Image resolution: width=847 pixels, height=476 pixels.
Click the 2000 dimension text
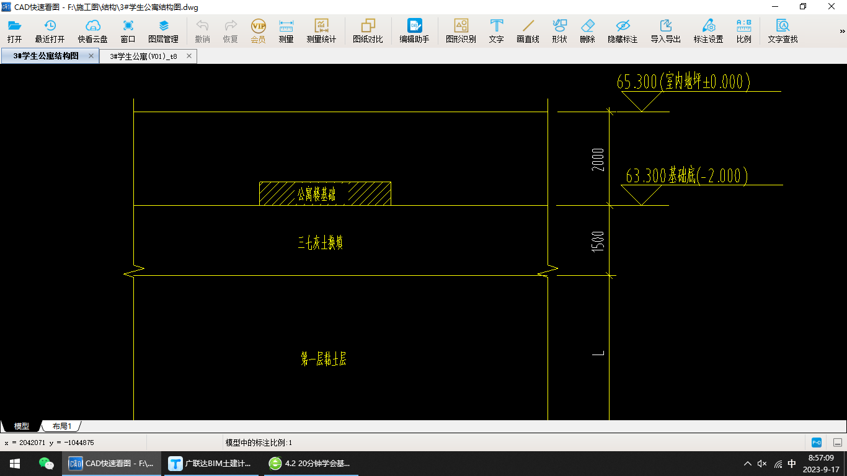click(598, 160)
